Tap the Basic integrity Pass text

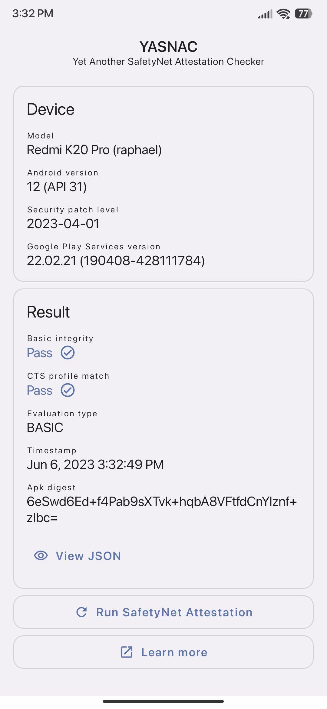click(39, 353)
